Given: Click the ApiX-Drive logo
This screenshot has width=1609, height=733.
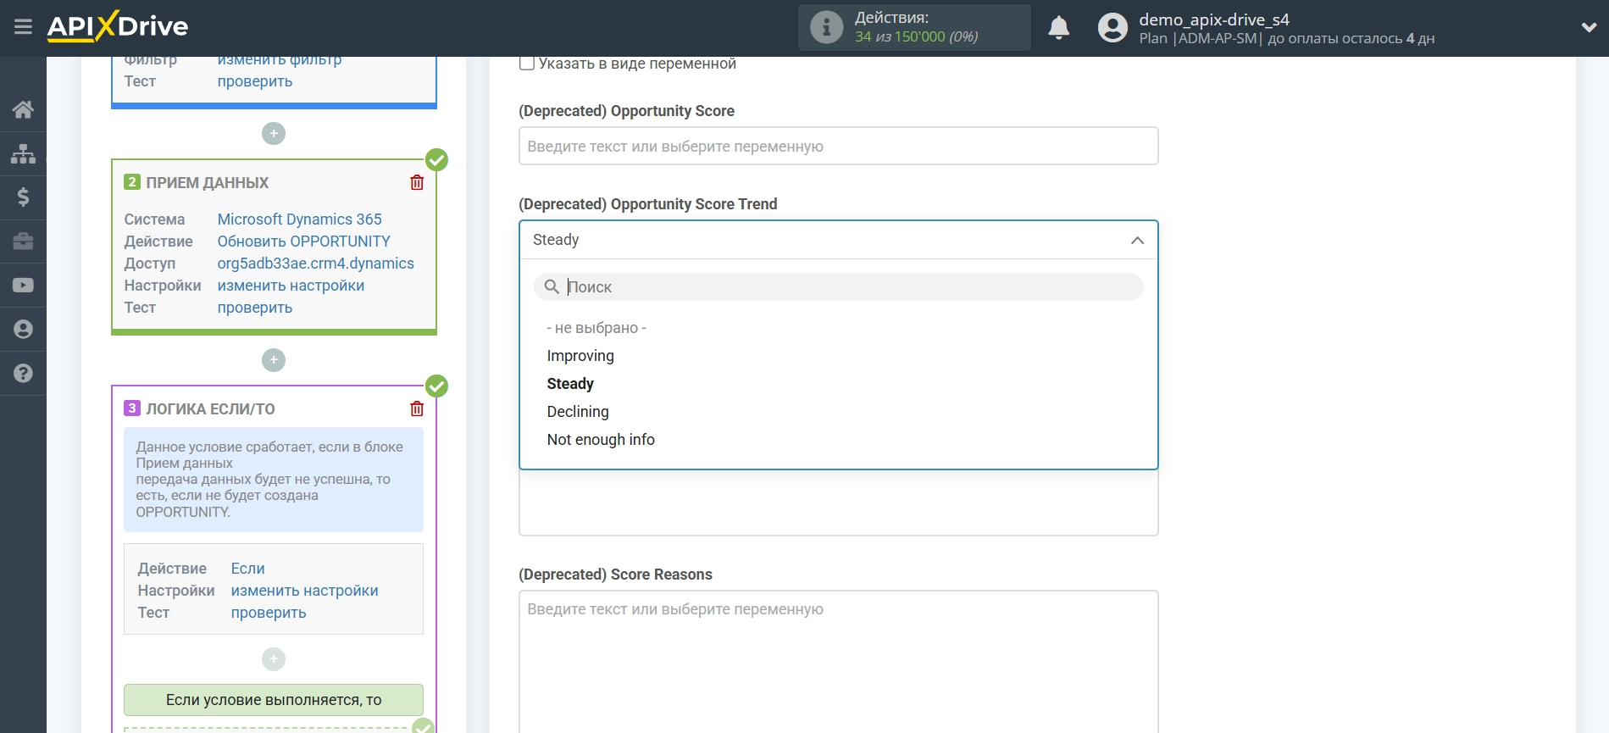Looking at the screenshot, I should click(118, 26).
